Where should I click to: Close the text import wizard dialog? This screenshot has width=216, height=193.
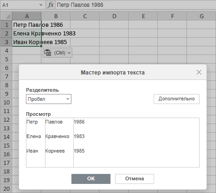click(x=199, y=72)
